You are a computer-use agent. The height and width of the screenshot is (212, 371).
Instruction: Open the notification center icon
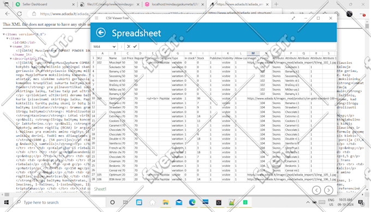pyautogui.click(x=361, y=202)
